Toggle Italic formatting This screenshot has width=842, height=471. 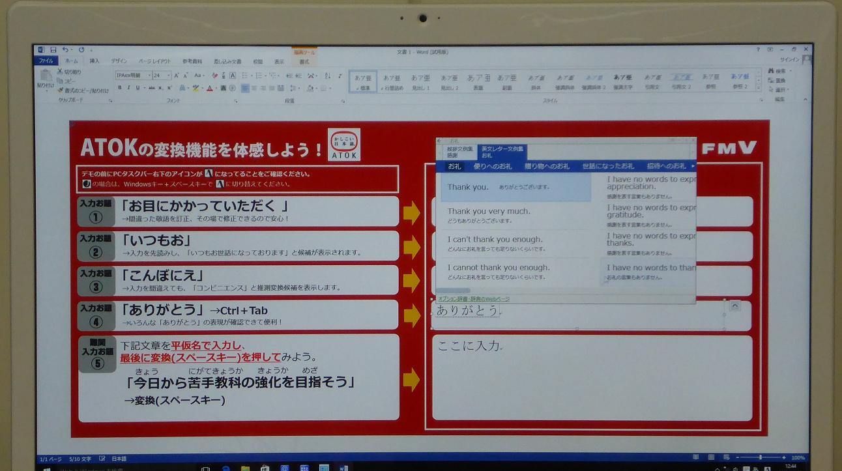[x=128, y=88]
